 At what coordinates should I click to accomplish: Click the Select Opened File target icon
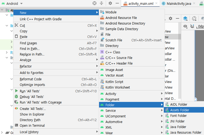point(95,3)
